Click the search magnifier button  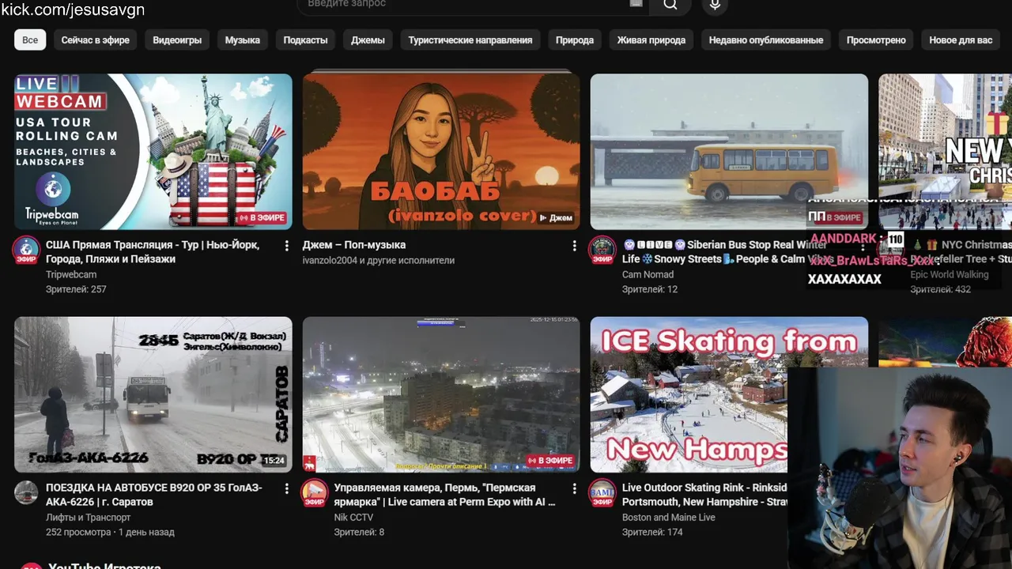click(x=670, y=4)
